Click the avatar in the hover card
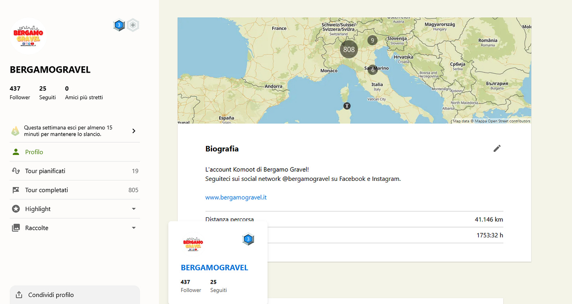 tap(193, 243)
